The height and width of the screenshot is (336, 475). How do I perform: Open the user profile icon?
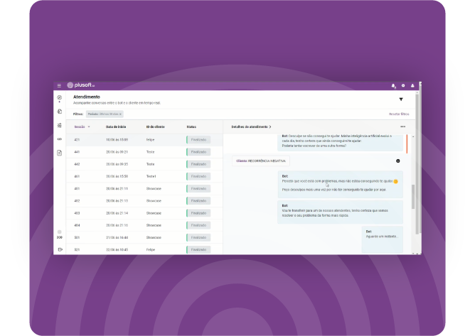[412, 86]
